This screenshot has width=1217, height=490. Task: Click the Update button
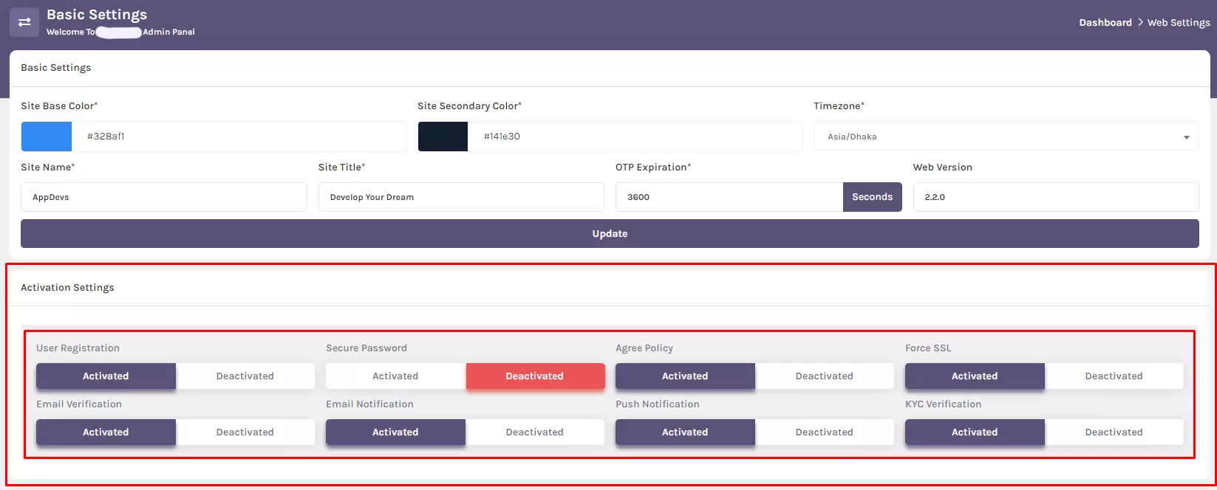click(x=610, y=234)
